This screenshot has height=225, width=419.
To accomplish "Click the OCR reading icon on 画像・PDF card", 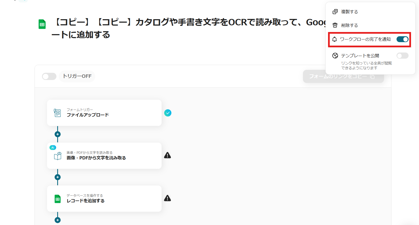I will point(58,156).
